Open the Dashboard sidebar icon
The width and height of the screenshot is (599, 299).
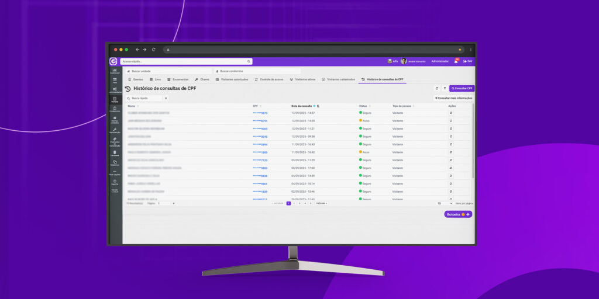115,71
